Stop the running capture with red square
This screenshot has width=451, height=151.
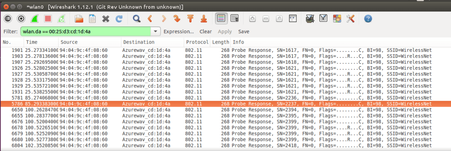(48, 19)
